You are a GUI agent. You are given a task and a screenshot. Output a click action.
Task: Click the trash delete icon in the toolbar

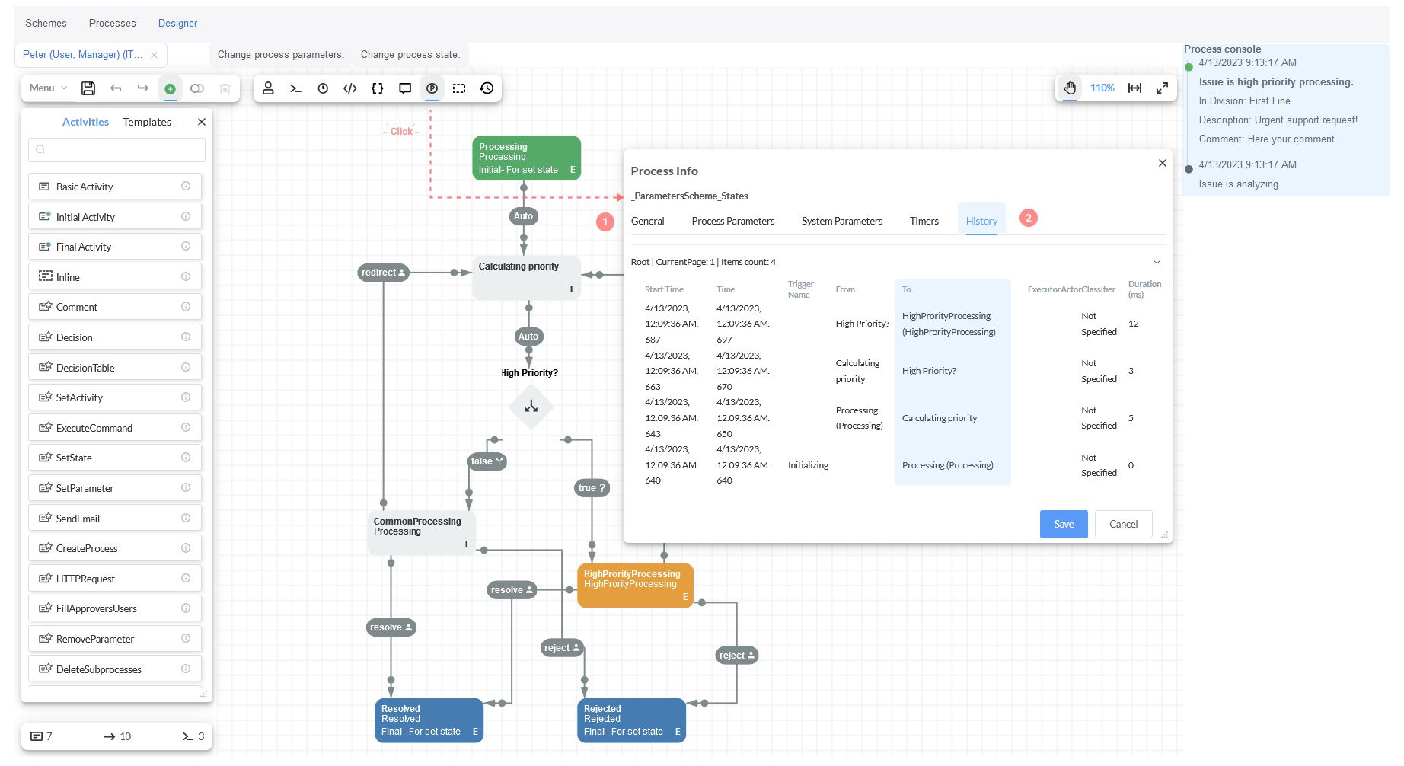(x=225, y=88)
